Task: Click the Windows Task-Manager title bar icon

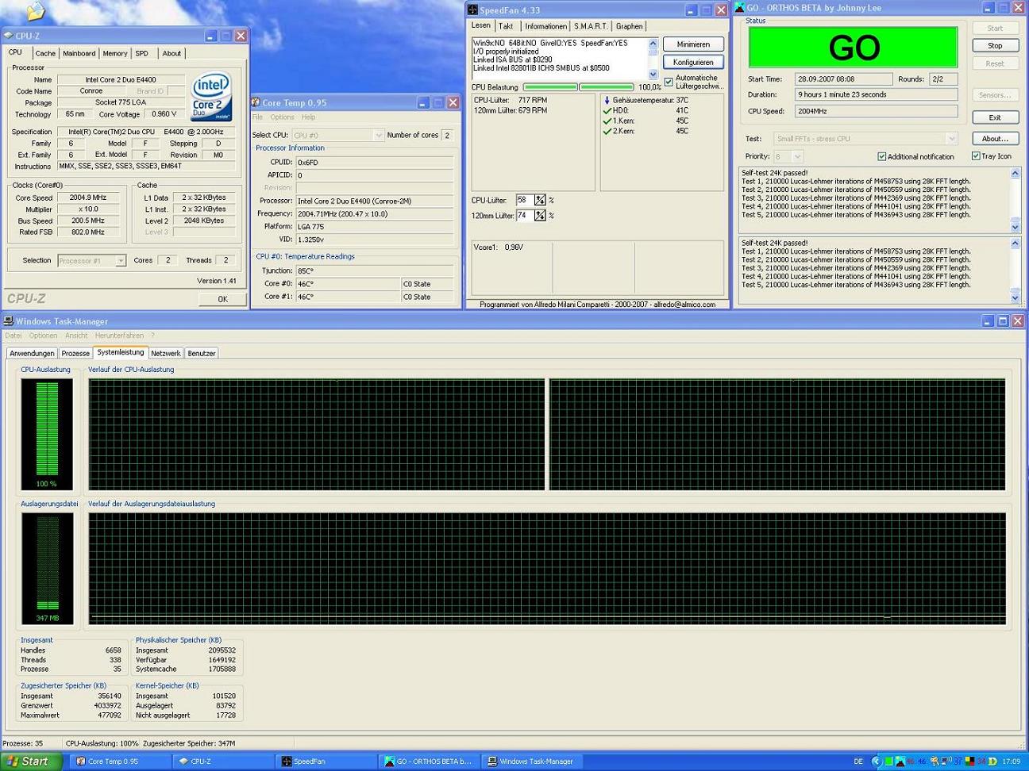Action: 8,321
